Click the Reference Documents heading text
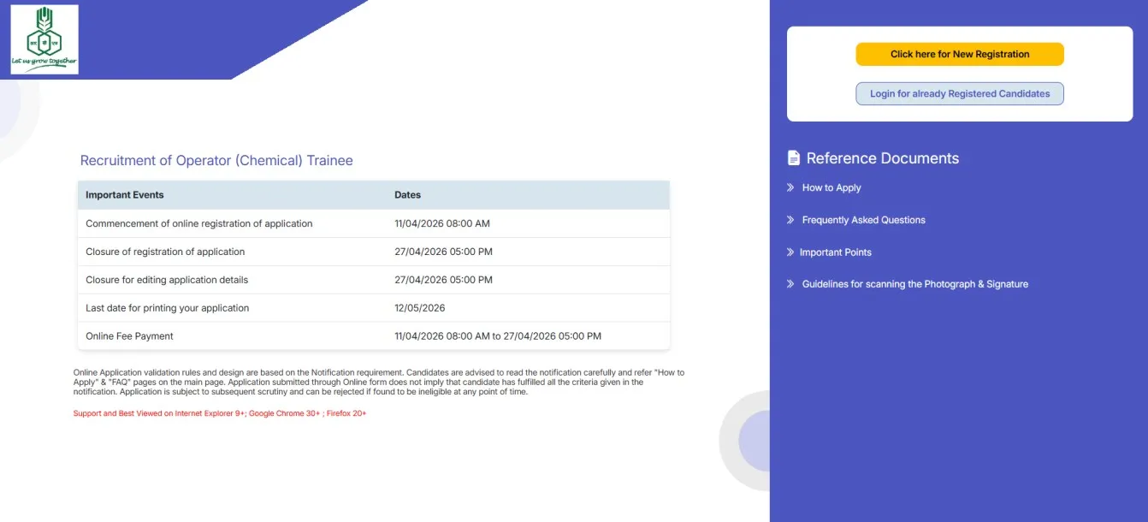Screen dimensions: 1148x522 pos(882,158)
